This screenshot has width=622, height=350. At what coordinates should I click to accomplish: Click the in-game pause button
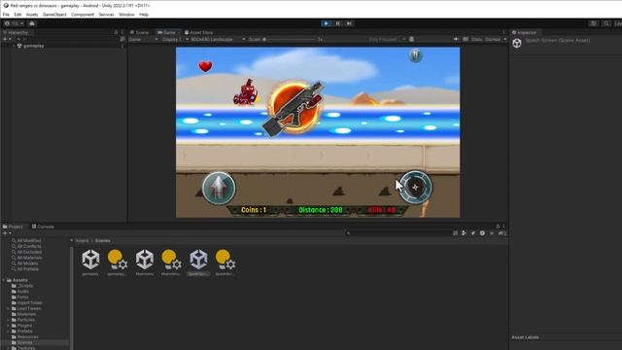point(416,56)
